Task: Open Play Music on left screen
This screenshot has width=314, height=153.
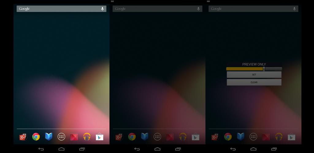Action: point(87,137)
